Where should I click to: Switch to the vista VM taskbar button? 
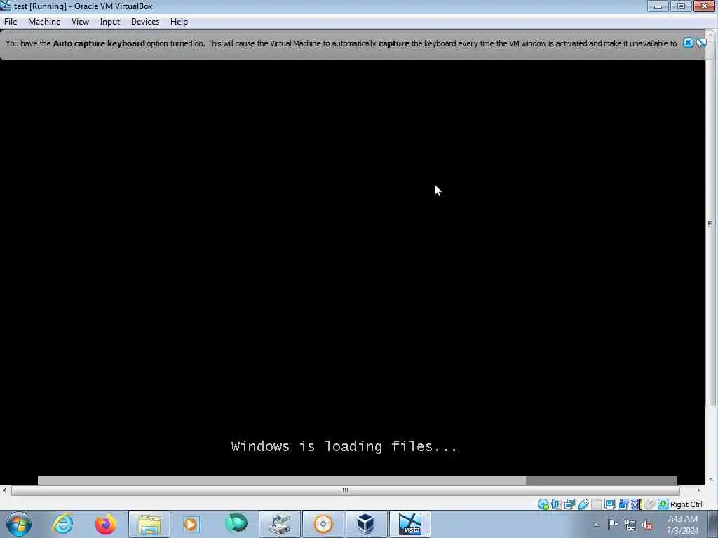pos(409,524)
